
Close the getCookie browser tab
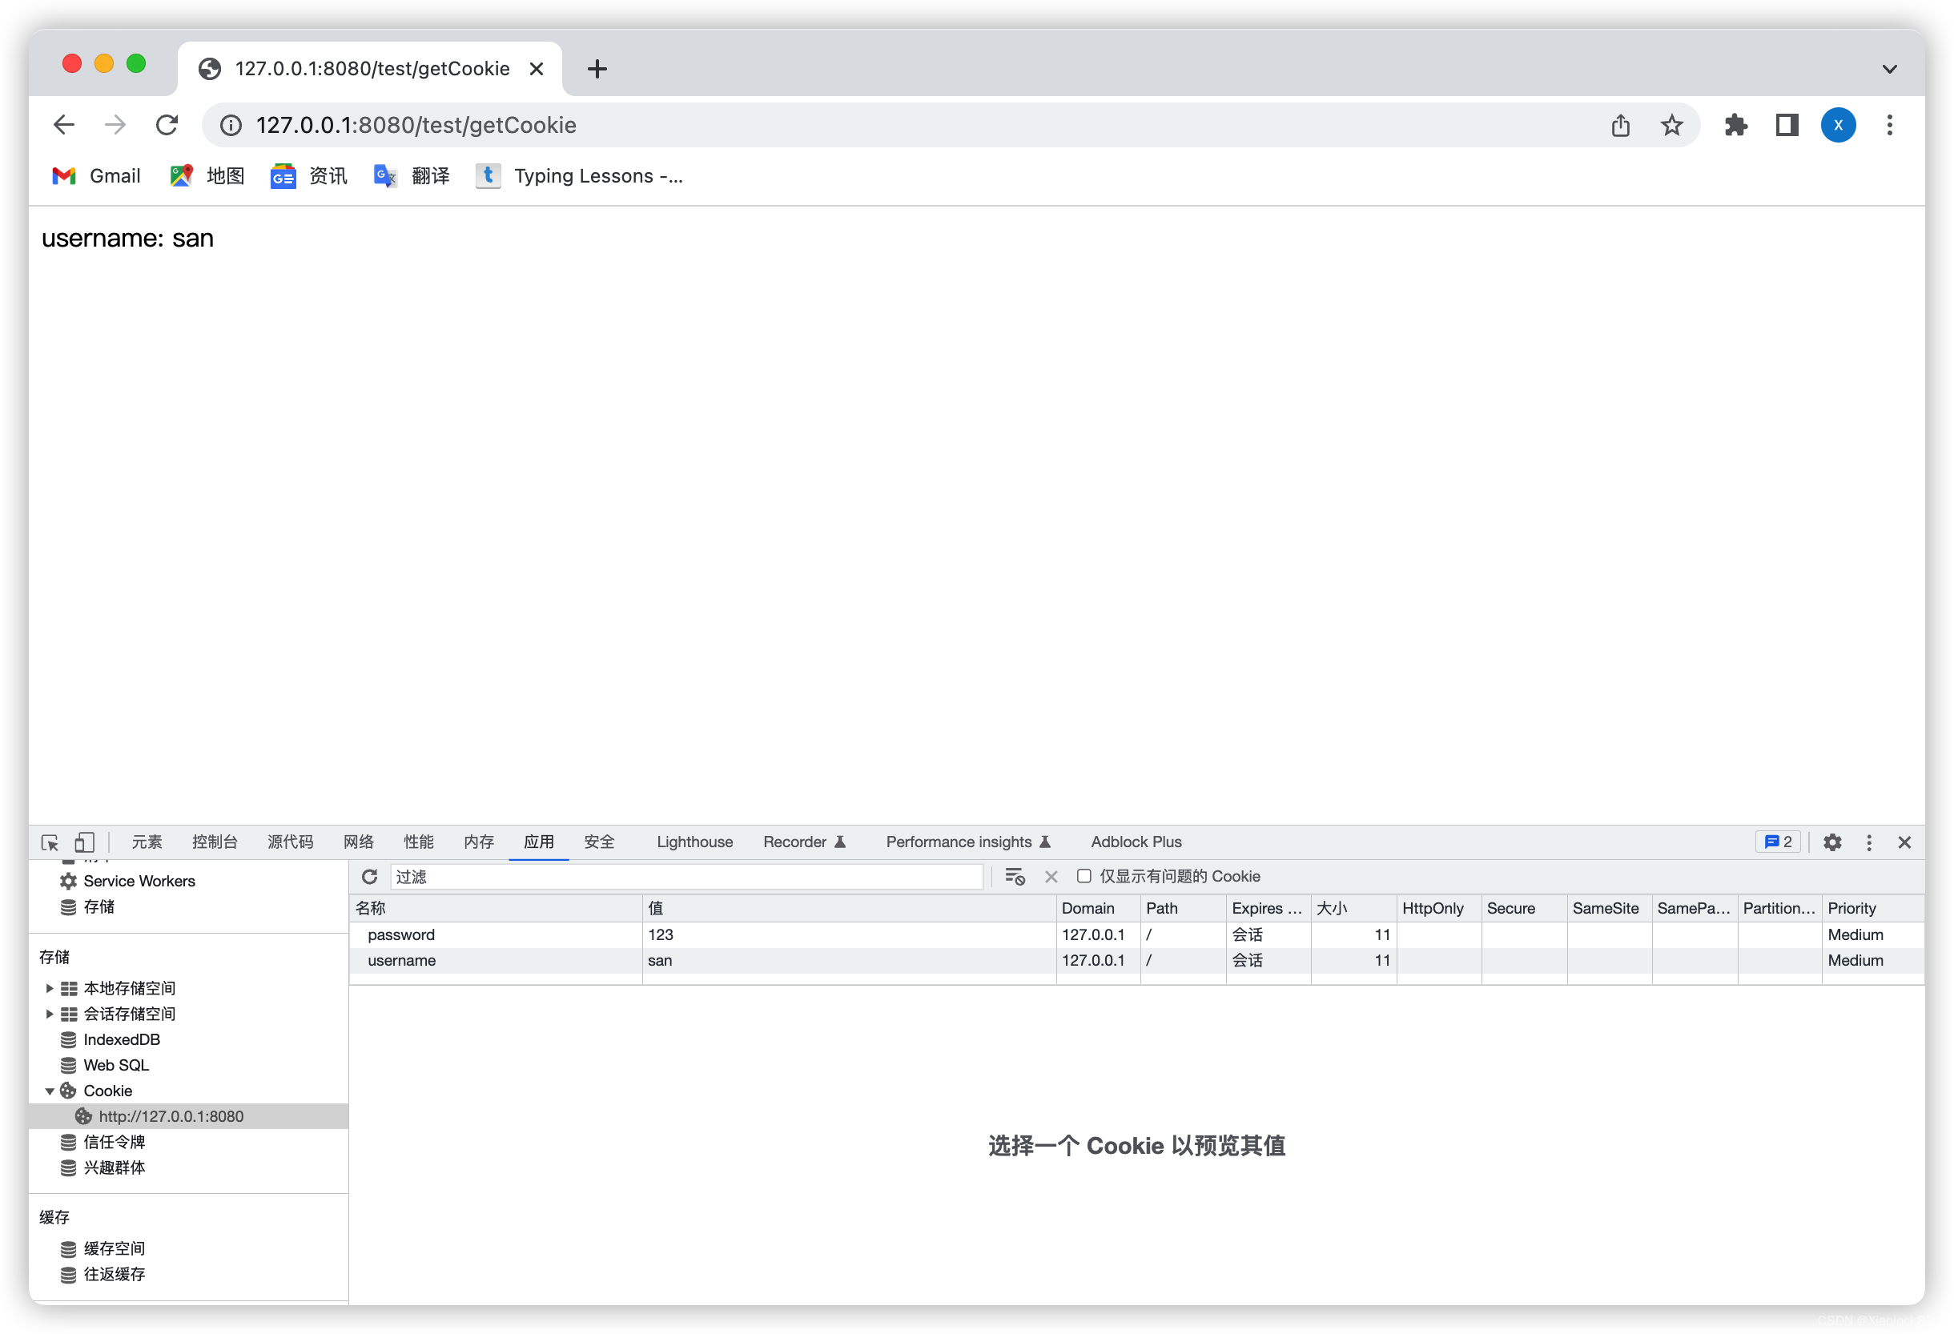click(x=537, y=68)
